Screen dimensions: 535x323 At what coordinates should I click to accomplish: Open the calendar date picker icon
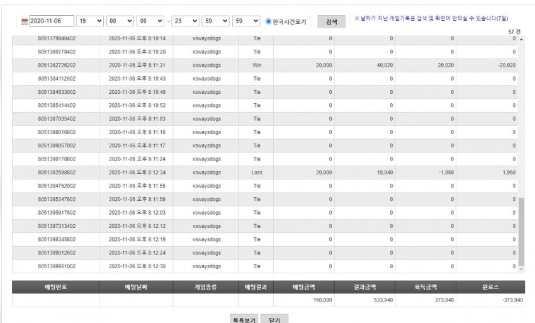coord(24,21)
